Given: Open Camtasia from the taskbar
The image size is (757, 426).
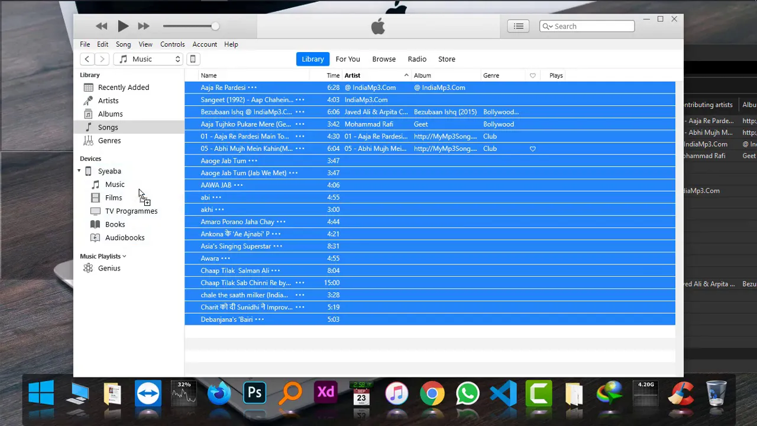Looking at the screenshot, I should click(539, 393).
